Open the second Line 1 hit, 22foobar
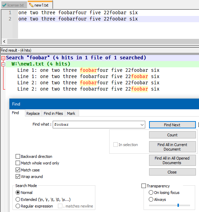Screen dimensions: 199x212 (x=88, y=76)
